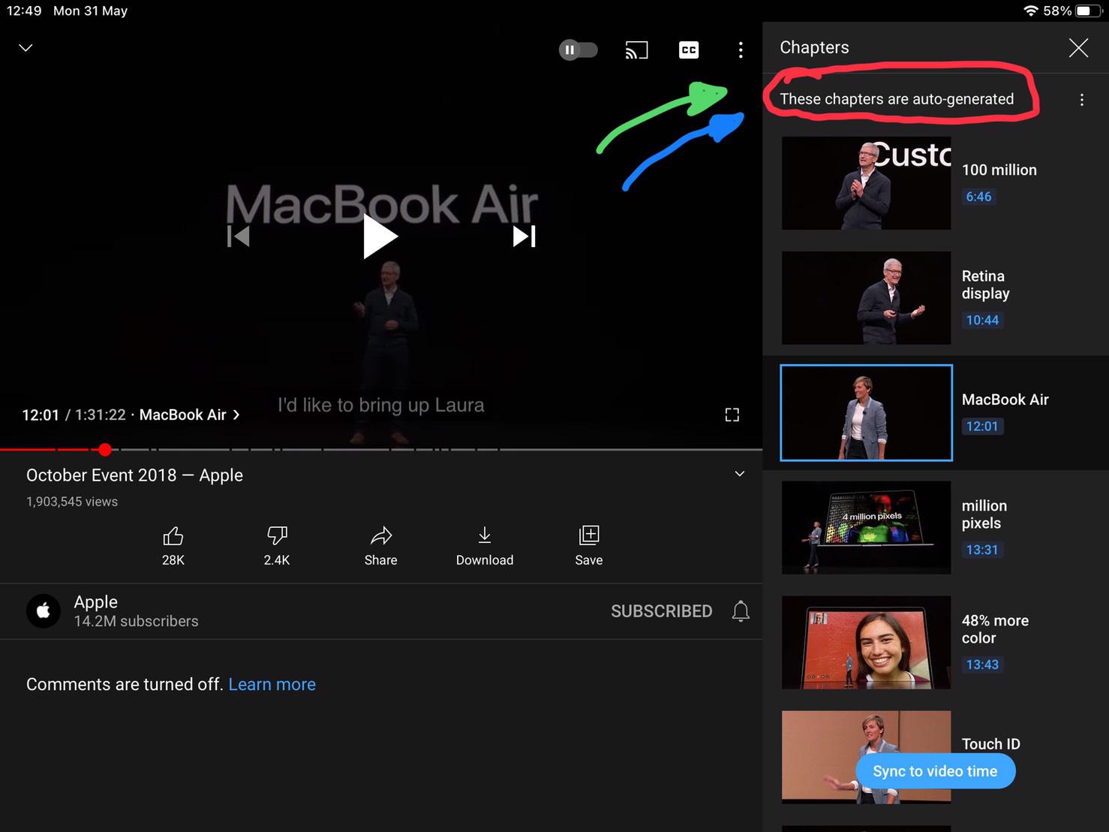Click the battery indicator in status bar
The width and height of the screenshot is (1109, 832).
pos(1088,11)
